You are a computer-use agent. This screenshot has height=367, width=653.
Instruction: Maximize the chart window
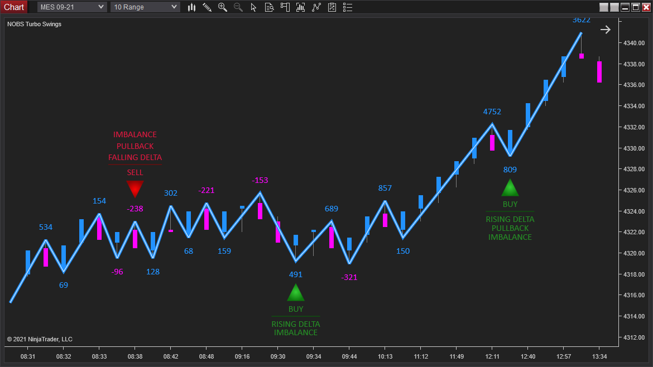[636, 7]
